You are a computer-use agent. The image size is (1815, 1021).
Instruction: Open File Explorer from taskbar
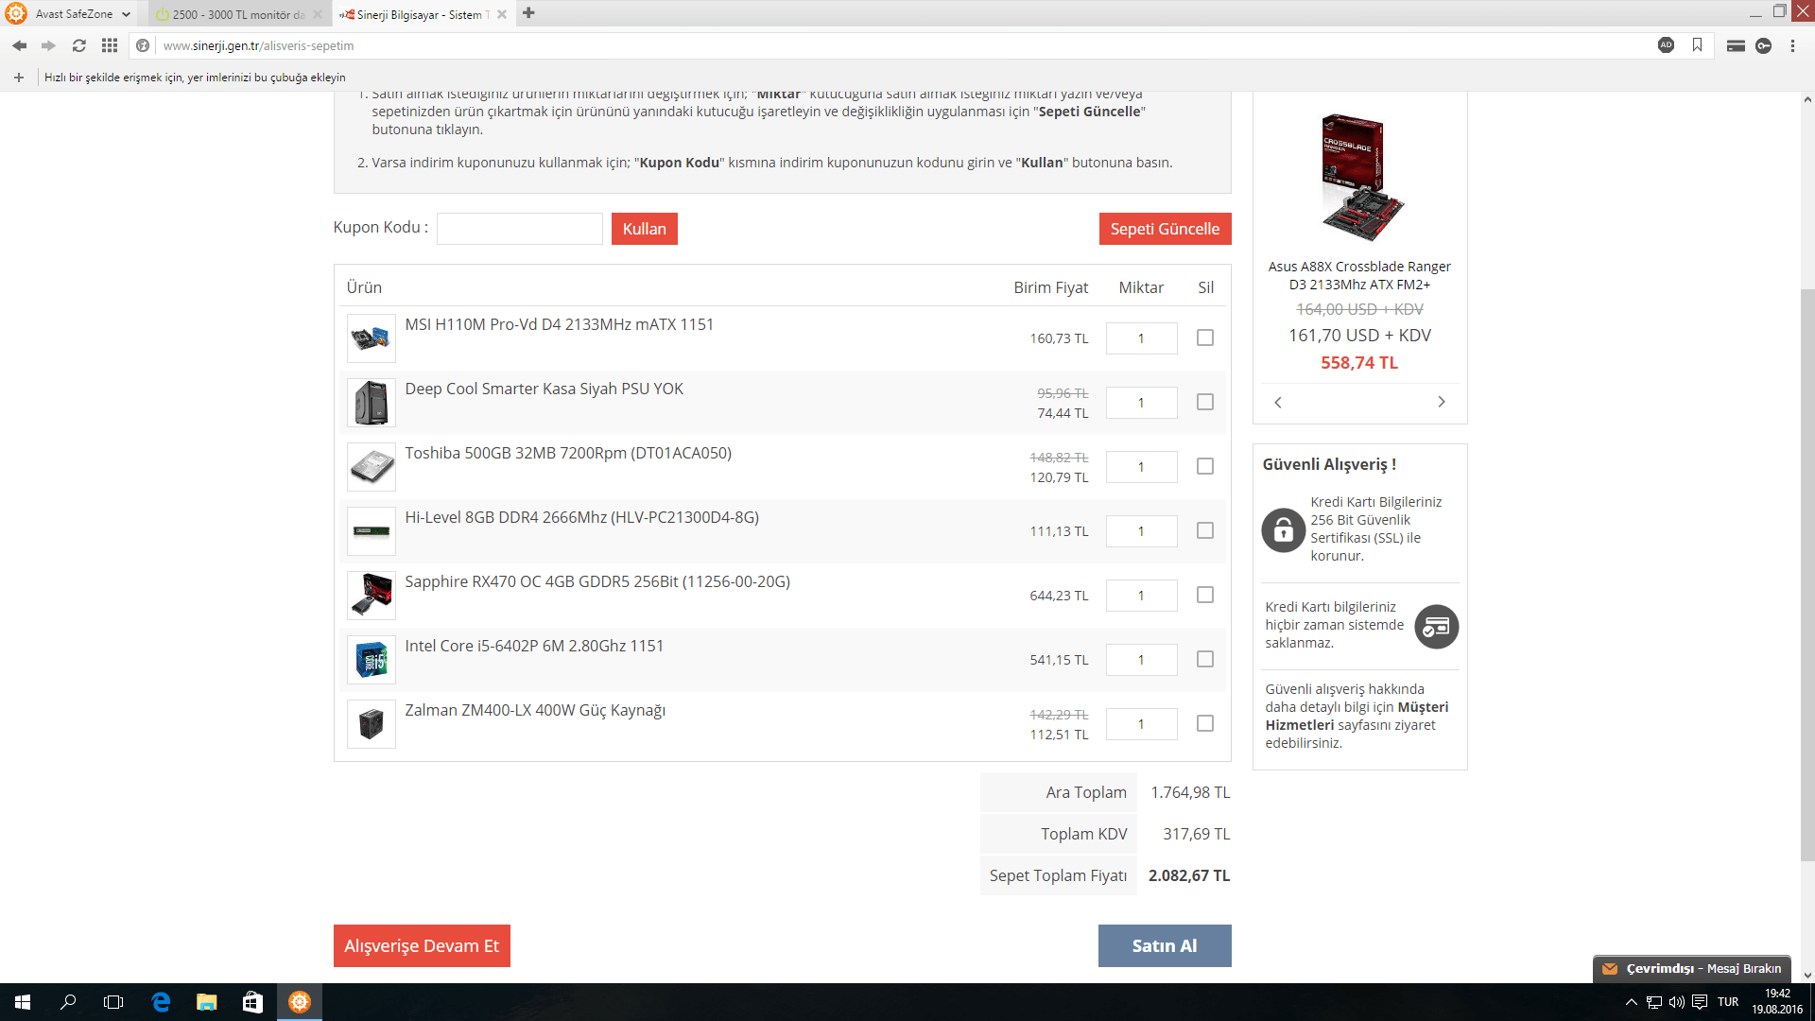[x=206, y=1002]
